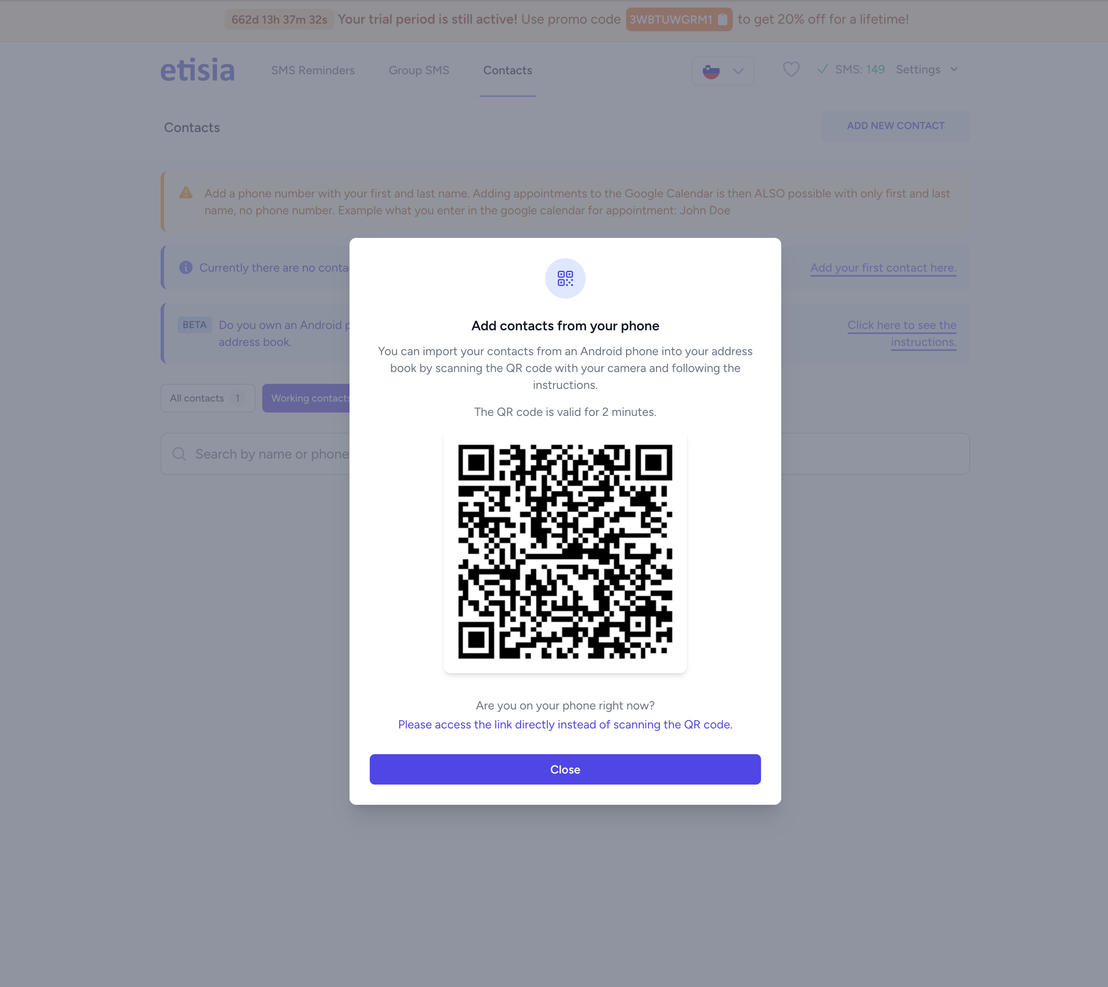Switch to the Group SMS tab
The height and width of the screenshot is (987, 1108).
[419, 70]
